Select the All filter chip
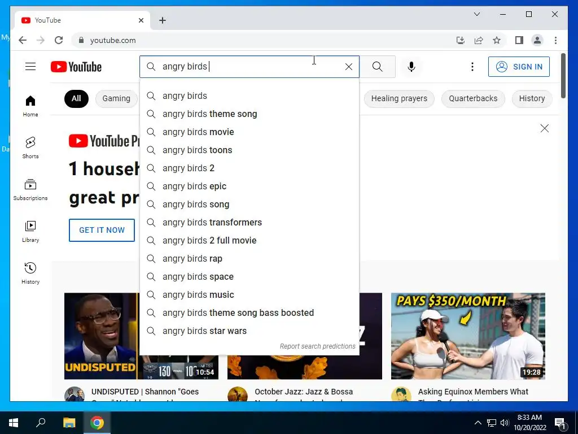 click(76, 98)
